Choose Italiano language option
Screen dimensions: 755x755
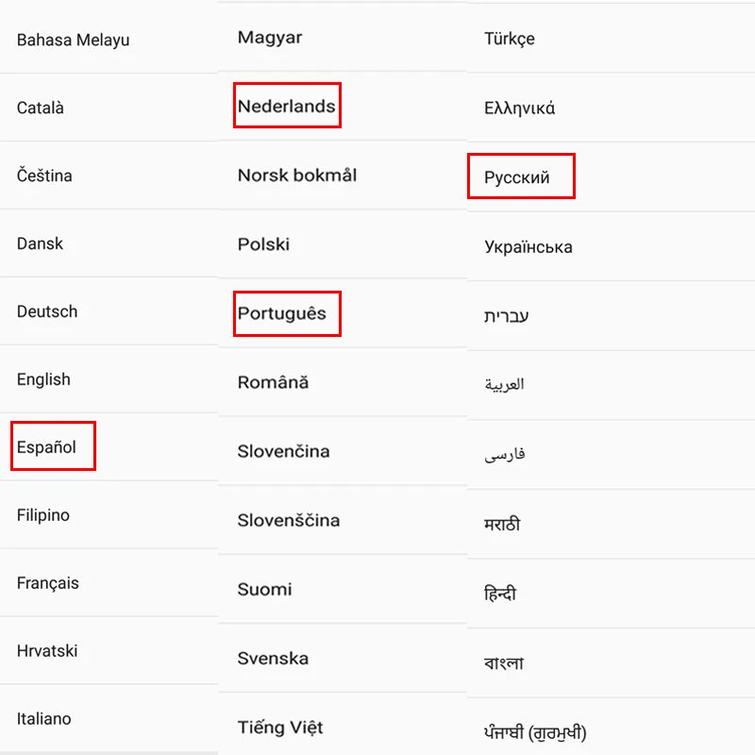point(44,719)
